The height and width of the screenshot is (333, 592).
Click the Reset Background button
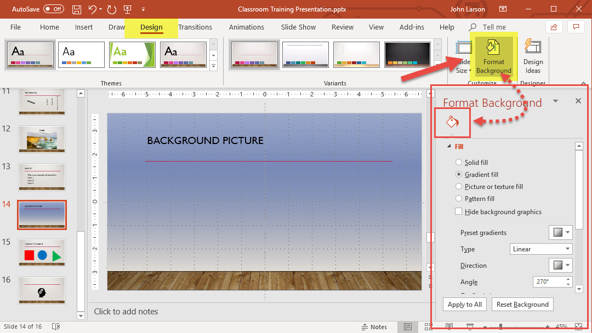(x=522, y=305)
